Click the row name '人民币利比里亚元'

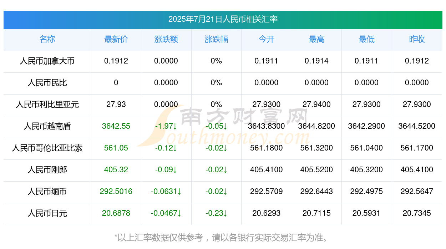(x=47, y=105)
